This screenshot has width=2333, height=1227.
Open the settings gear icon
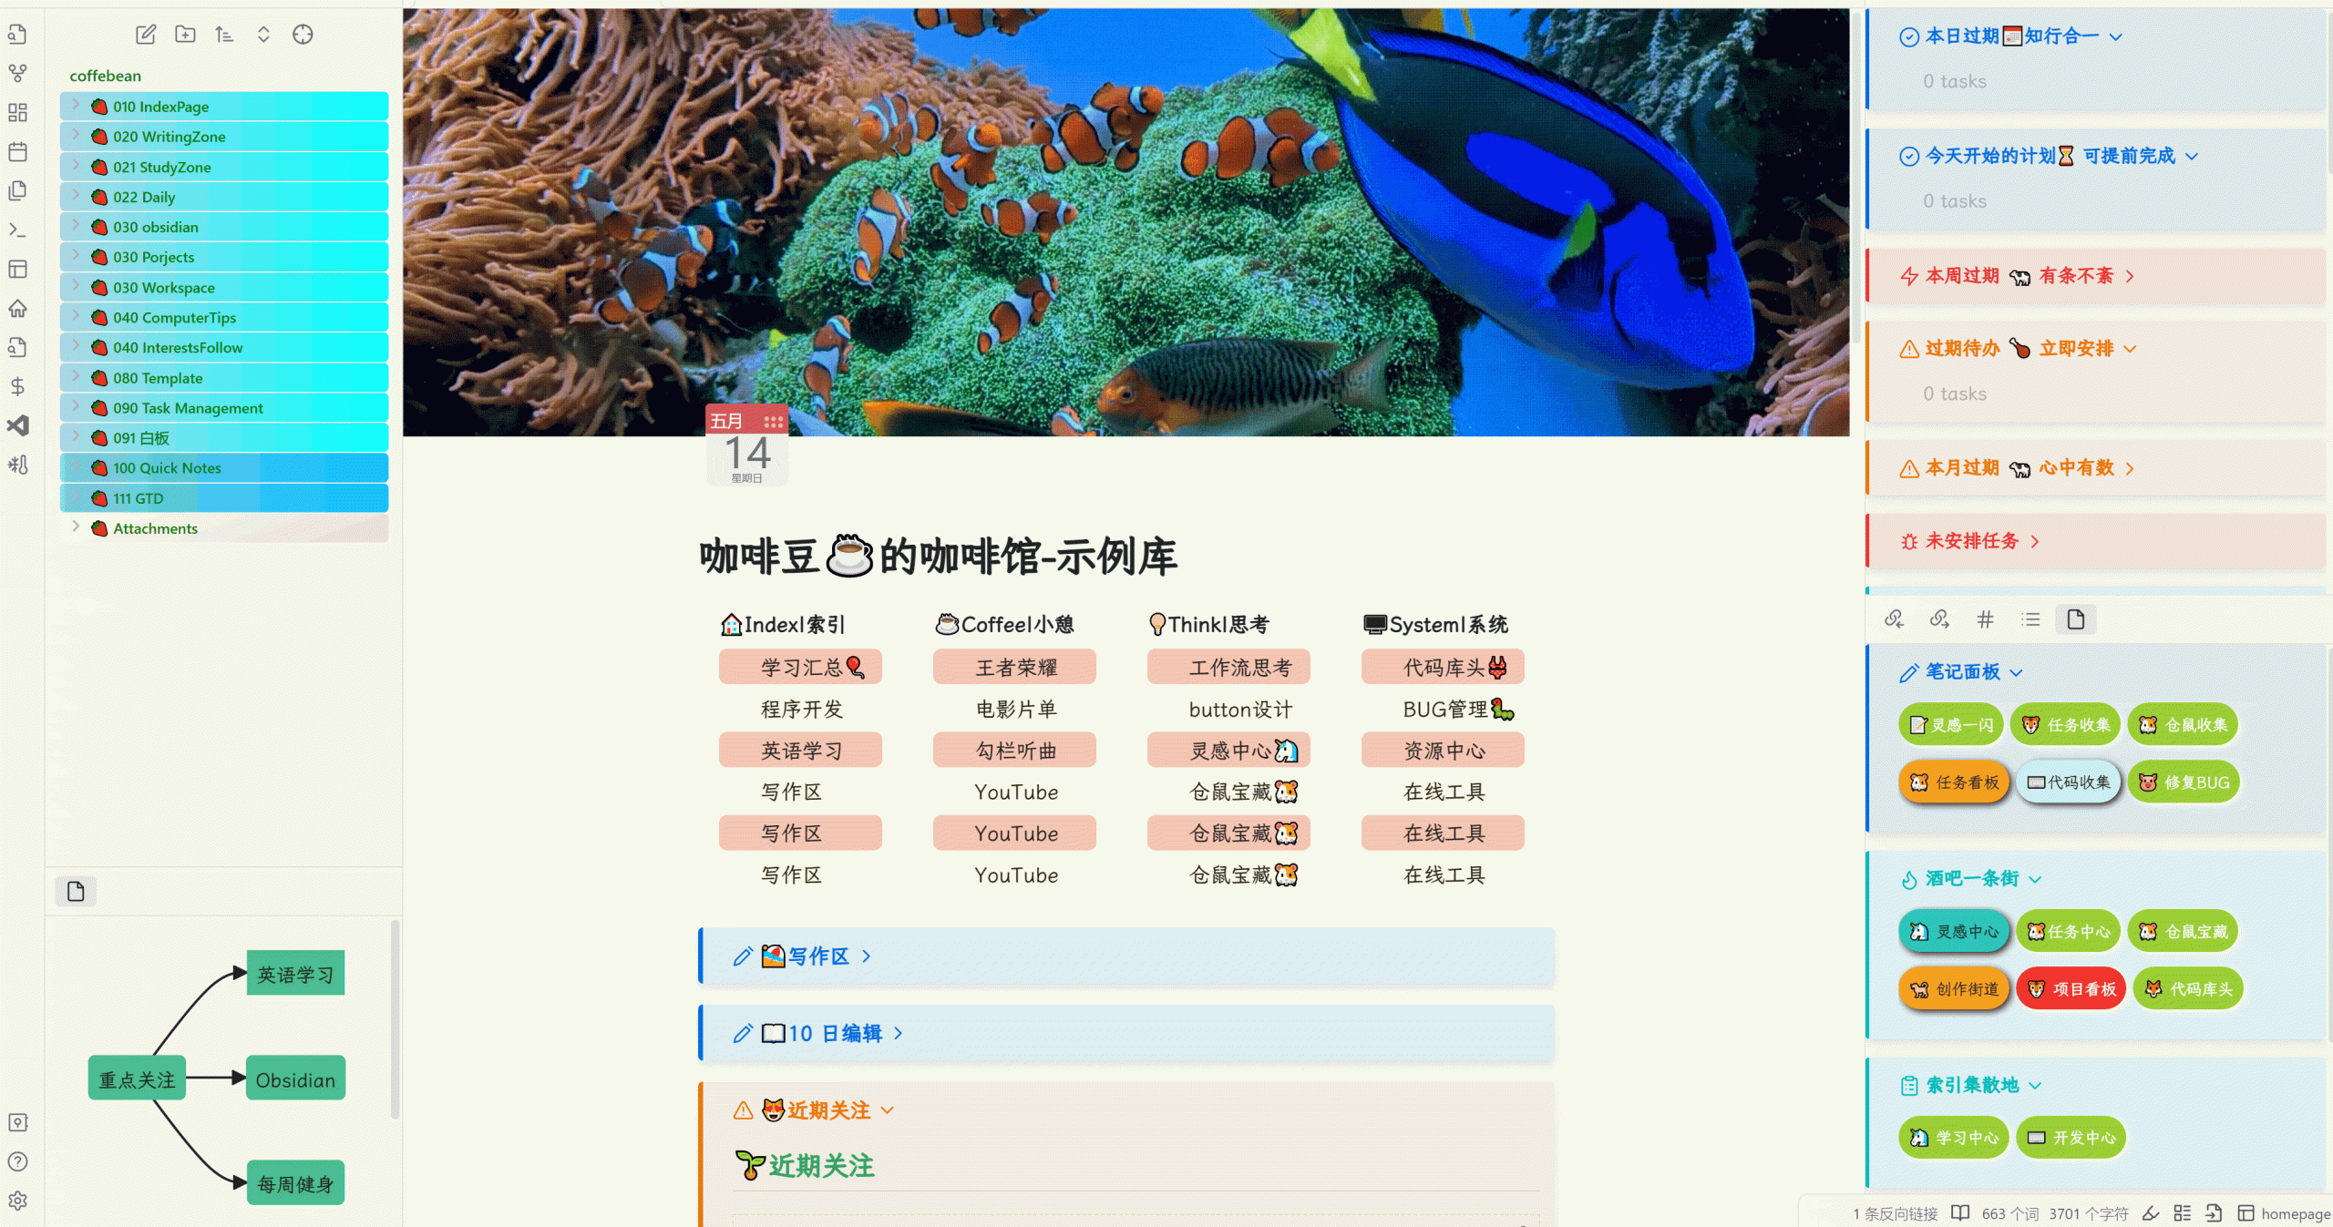[17, 1201]
